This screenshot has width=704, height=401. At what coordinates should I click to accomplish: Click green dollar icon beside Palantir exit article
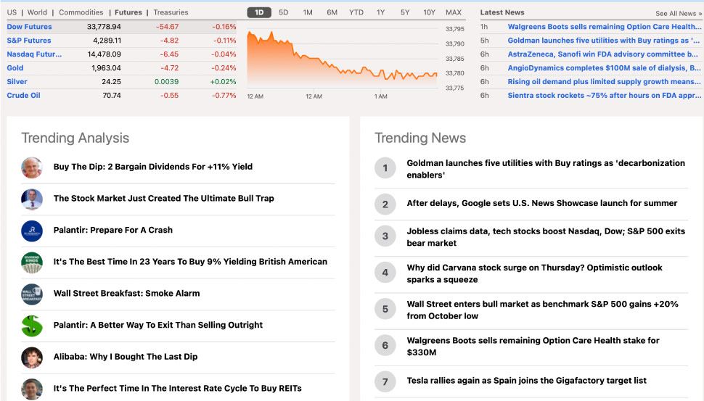[32, 326]
